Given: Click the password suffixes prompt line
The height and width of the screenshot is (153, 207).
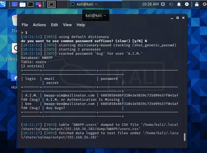Looking at the screenshot, I should (84, 41).
